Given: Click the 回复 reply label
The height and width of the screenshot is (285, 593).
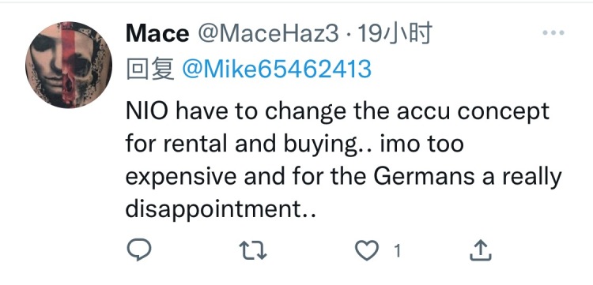Looking at the screenshot, I should 150,69.
